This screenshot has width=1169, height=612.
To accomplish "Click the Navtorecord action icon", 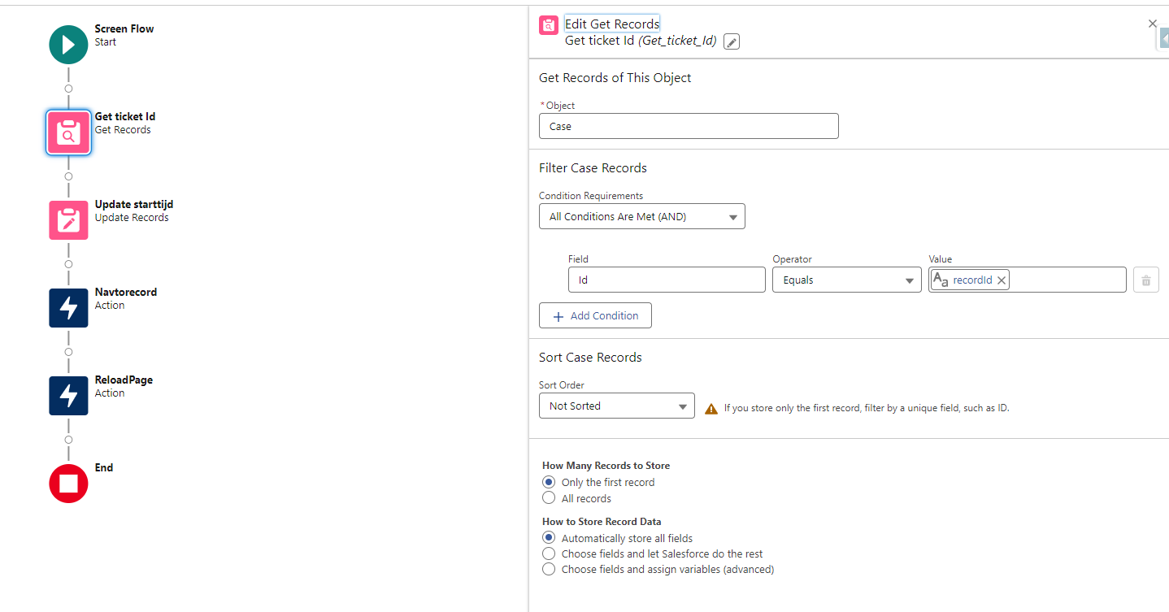I will (x=68, y=308).
